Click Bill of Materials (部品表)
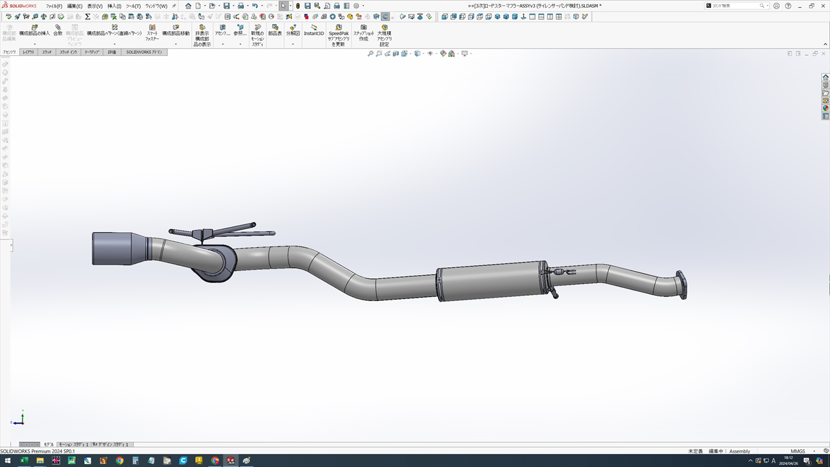 pyautogui.click(x=275, y=30)
